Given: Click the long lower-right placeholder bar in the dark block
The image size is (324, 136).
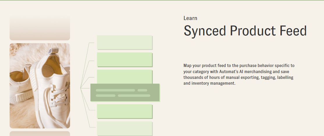Looking at the screenshot, I should click(134, 95).
